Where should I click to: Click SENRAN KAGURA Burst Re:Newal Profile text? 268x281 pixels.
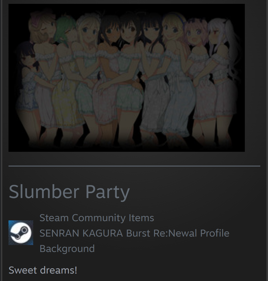coord(134,233)
